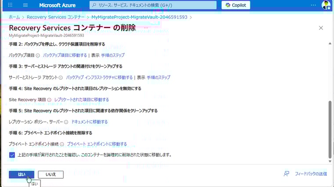Open MyMigrateProject-MigrateVault-2046591593 breadcrumb
The width and height of the screenshot is (334, 187).
pyautogui.click(x=139, y=17)
